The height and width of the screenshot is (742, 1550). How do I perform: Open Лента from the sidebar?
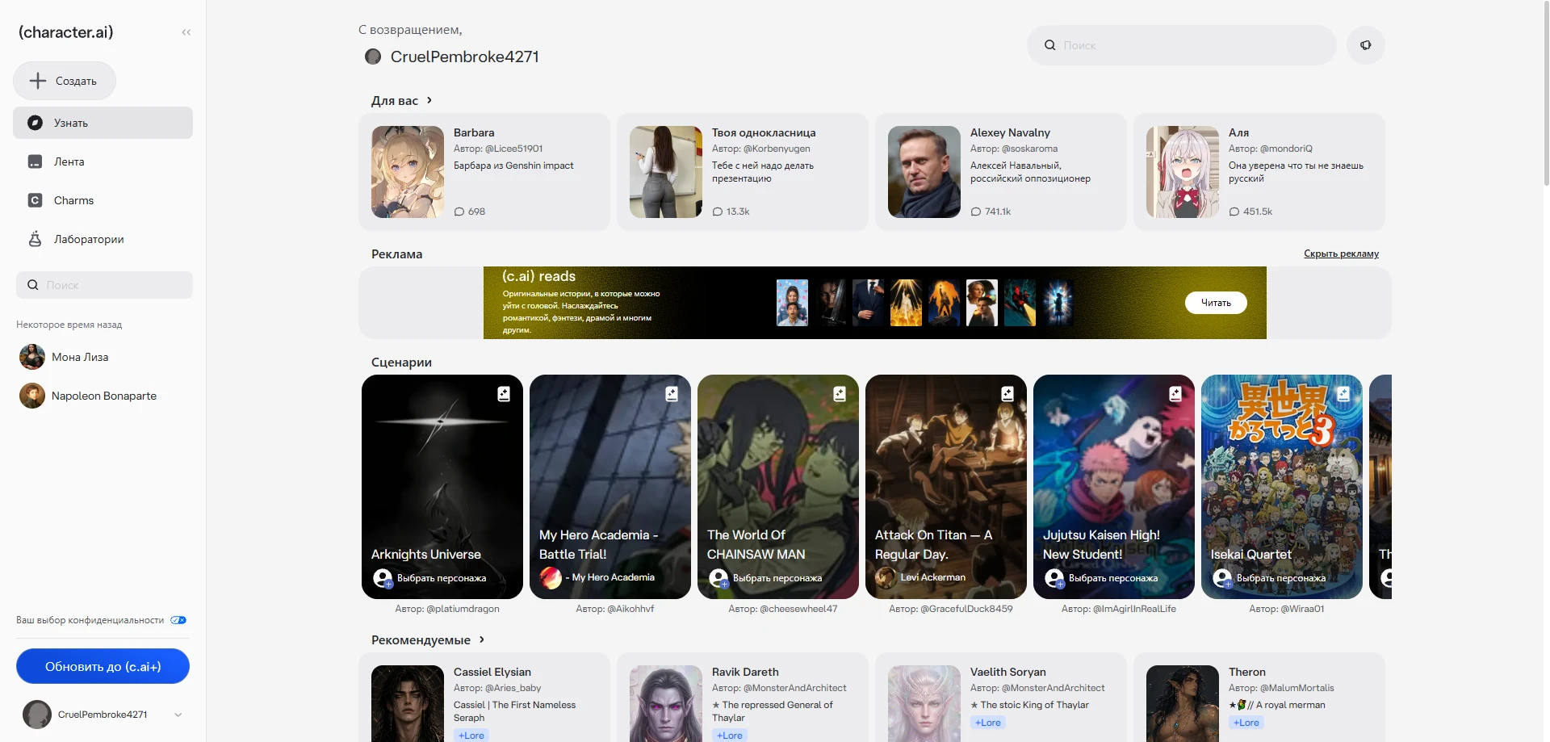103,161
